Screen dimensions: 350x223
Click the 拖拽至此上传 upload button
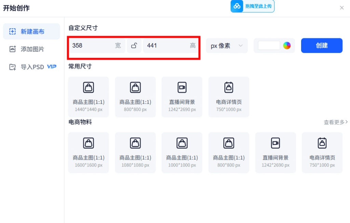click(x=258, y=6)
